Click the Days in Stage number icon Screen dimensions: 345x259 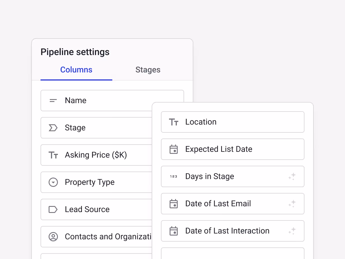tap(174, 176)
